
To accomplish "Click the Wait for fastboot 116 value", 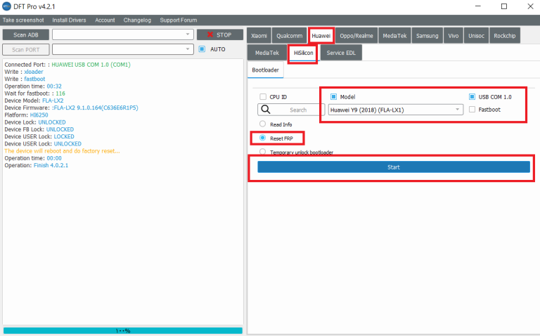I will tap(60, 93).
